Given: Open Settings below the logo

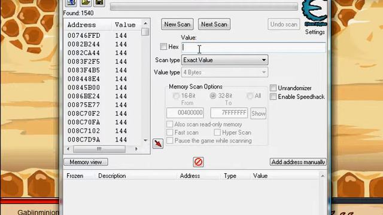Looking at the screenshot, I should tap(315, 32).
